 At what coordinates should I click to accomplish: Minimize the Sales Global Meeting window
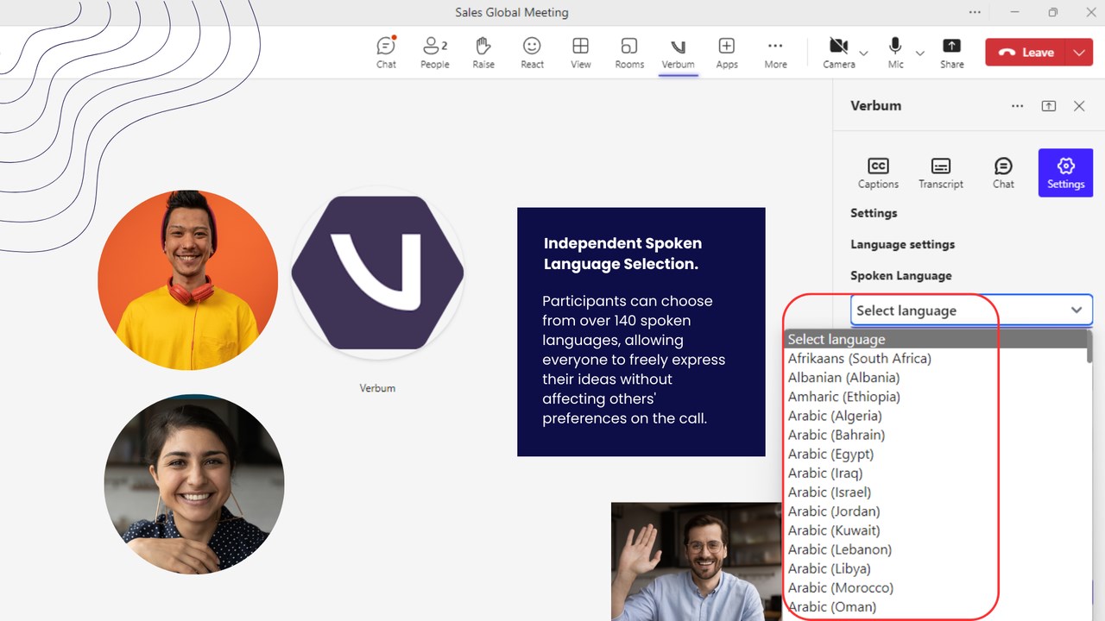[1013, 12]
